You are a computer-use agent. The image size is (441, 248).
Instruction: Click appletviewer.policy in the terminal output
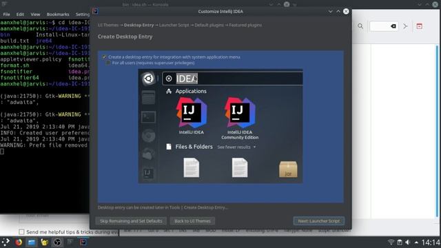pyautogui.click(x=30, y=59)
